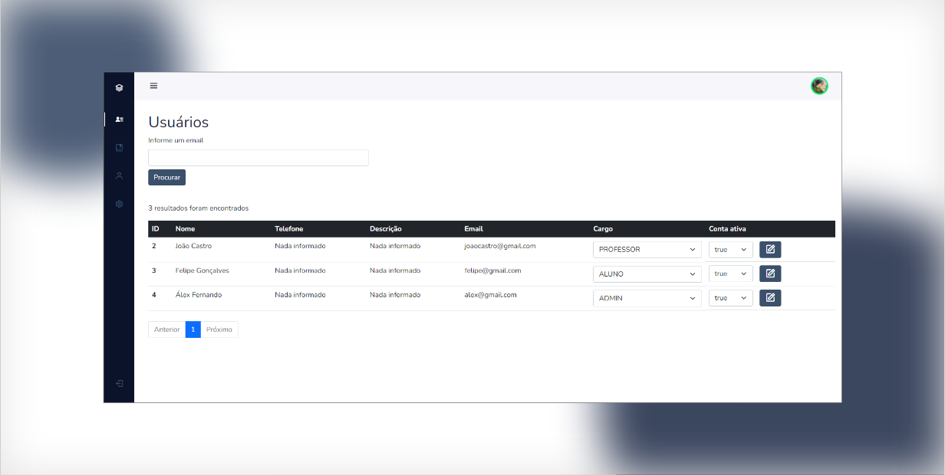Click ID cell 4
945x475 pixels.
coord(154,295)
